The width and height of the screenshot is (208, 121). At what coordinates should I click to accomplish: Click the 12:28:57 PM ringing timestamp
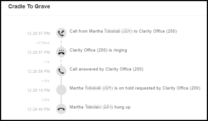click(x=39, y=52)
